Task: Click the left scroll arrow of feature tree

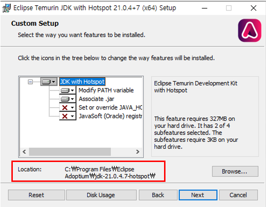Action: tap(24, 152)
